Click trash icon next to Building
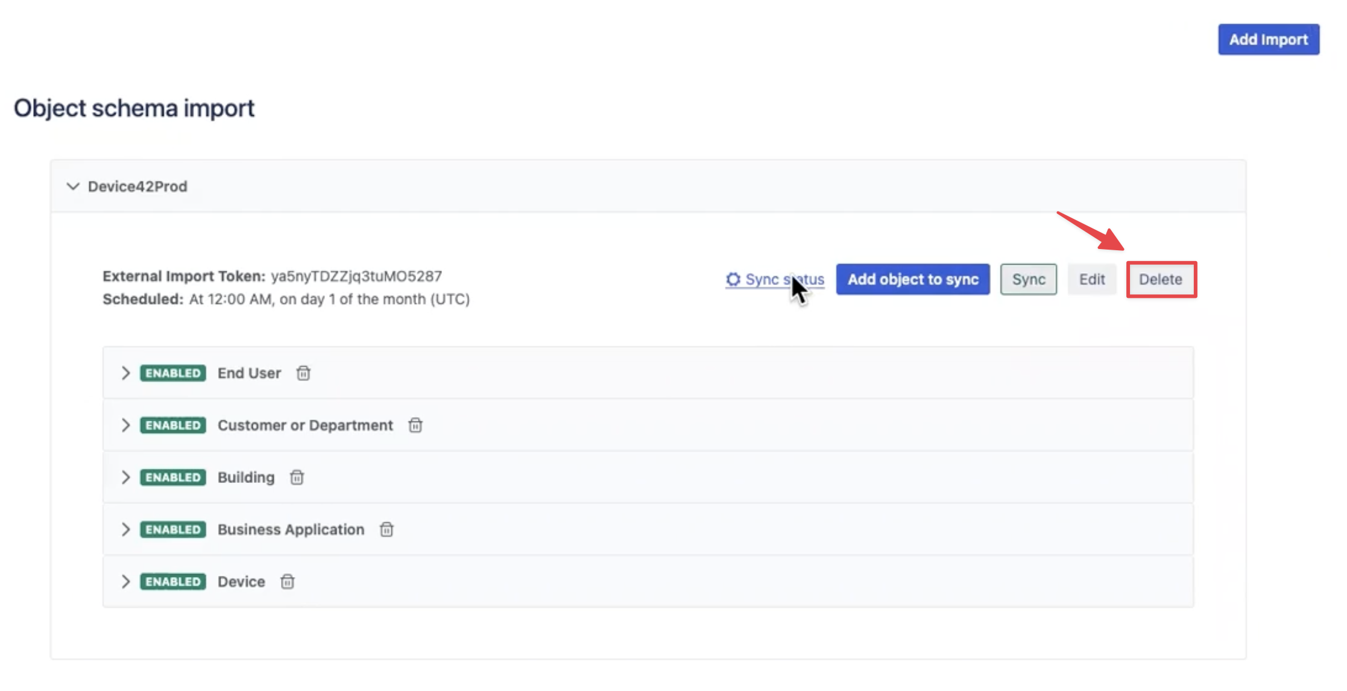Screen dimensions: 1347x691 (297, 478)
